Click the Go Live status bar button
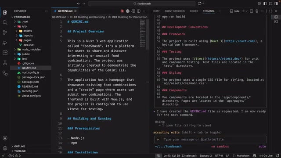The height and width of the screenshot is (158, 281). pyautogui.click(x=266, y=156)
